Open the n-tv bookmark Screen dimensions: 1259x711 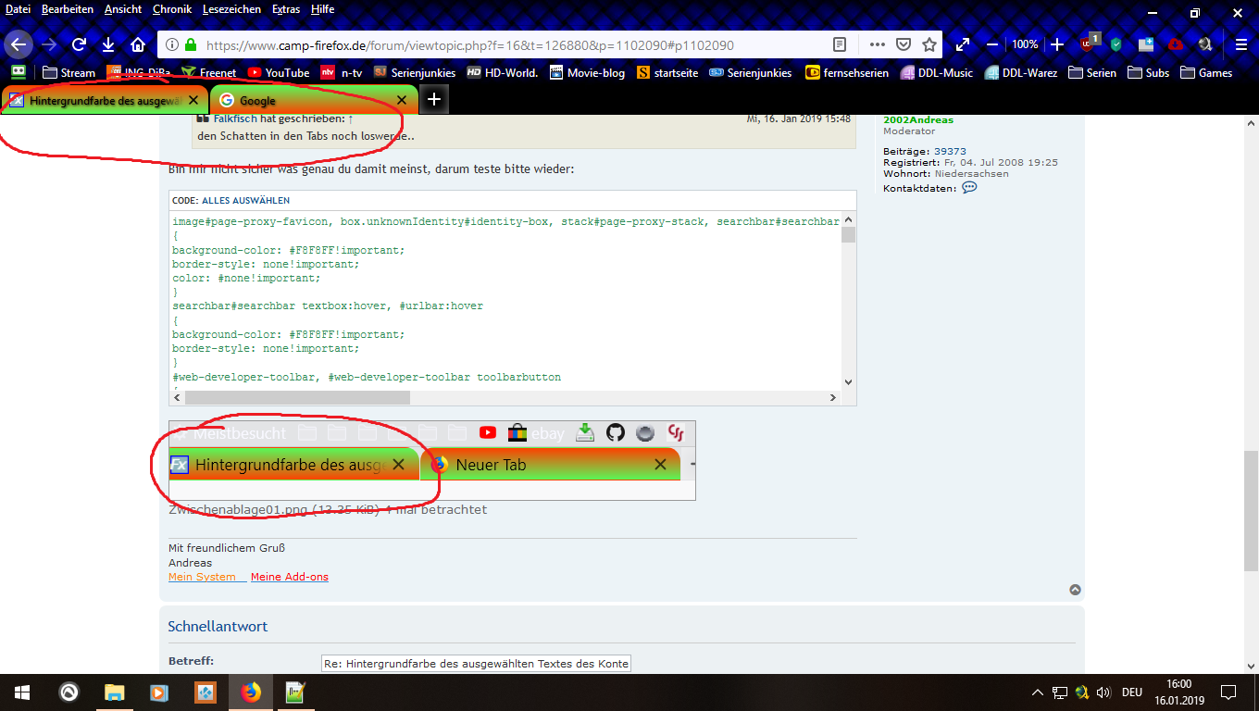tap(342, 72)
